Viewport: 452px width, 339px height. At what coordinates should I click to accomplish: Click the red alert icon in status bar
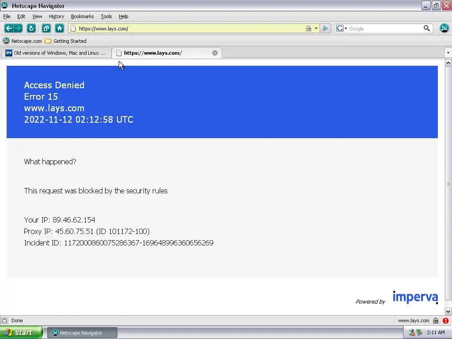[x=446, y=320]
